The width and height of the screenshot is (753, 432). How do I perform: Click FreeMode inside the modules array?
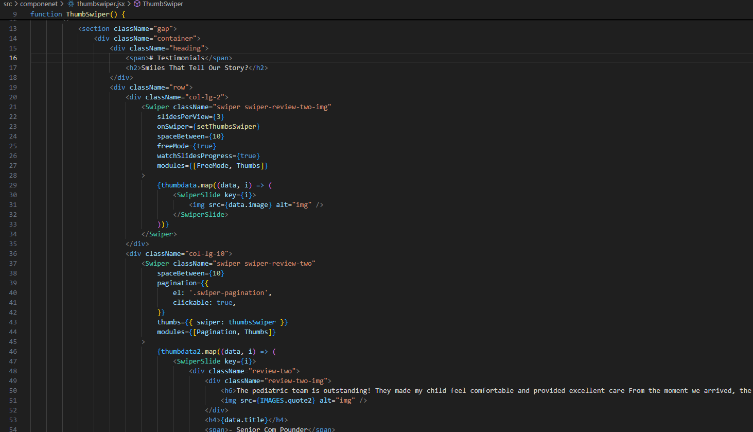pyautogui.click(x=213, y=165)
